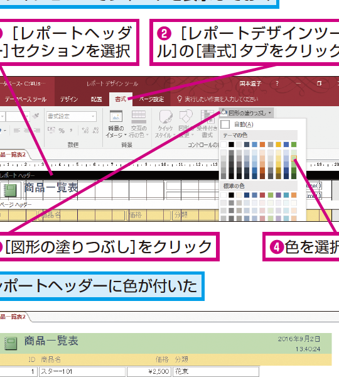Click the date 2016年9月2日 in the preview
Screen dimensions: 339x377
point(299,339)
